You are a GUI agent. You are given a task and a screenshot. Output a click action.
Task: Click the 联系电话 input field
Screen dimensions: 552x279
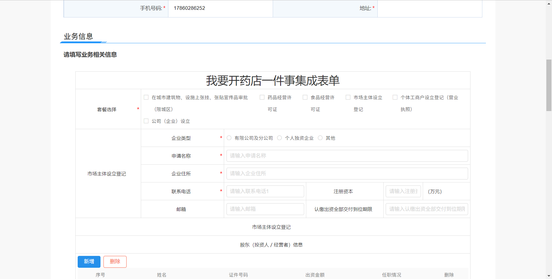(265, 191)
